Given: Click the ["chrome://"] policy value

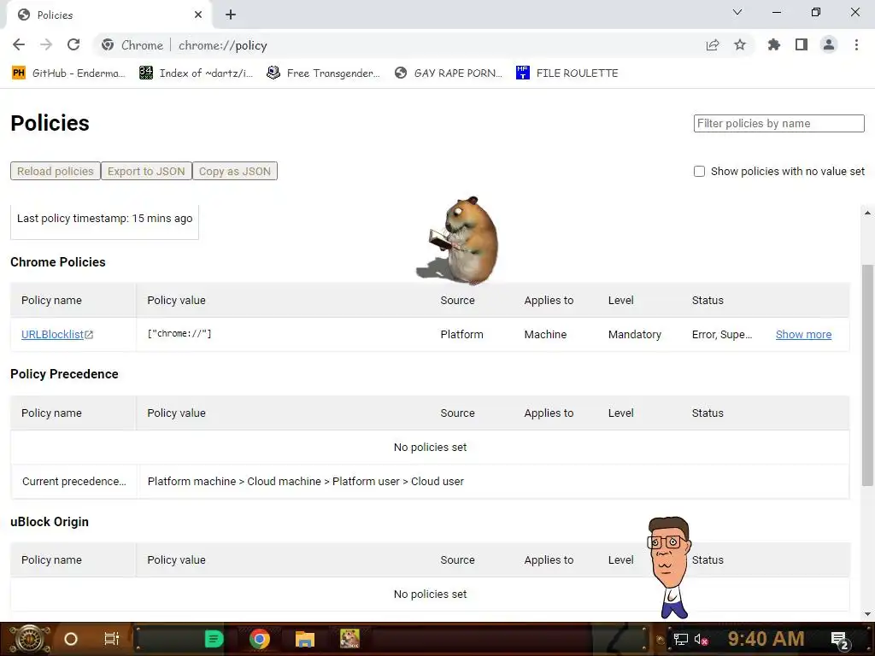Looking at the screenshot, I should [x=179, y=334].
